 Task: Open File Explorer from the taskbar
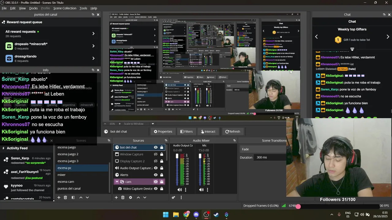tap(176, 215)
